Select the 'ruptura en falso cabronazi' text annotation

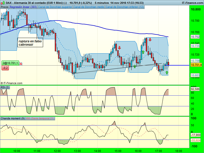click(x=30, y=43)
